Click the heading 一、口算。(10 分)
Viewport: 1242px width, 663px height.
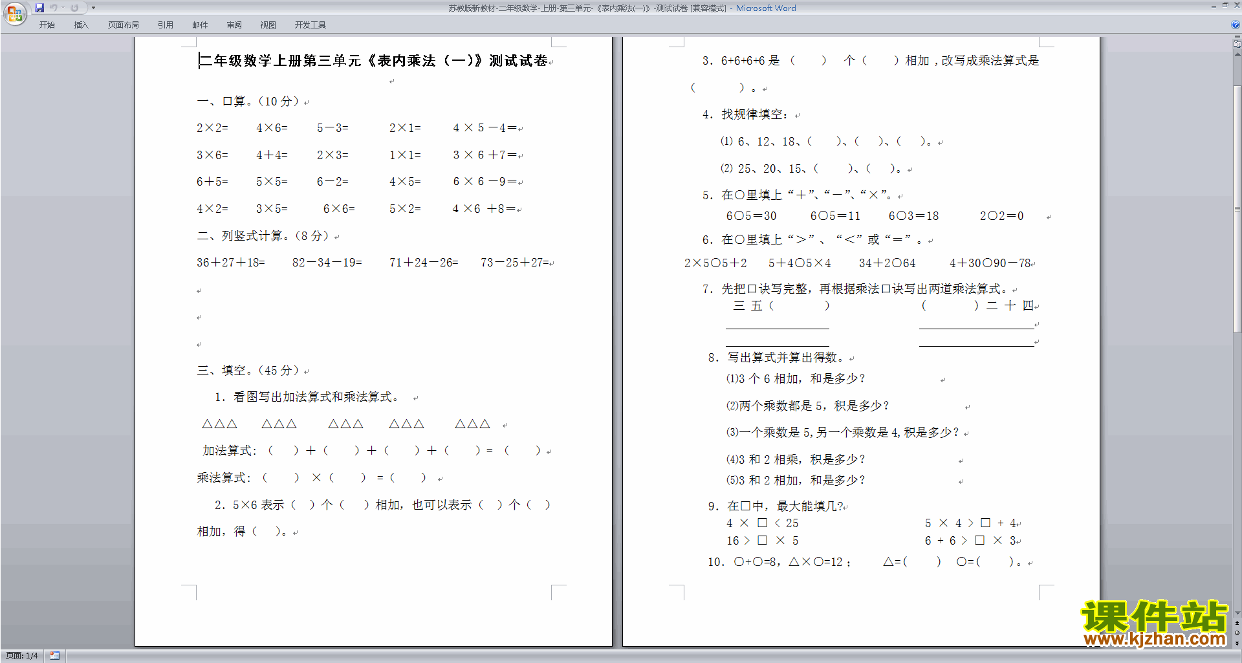pos(248,102)
